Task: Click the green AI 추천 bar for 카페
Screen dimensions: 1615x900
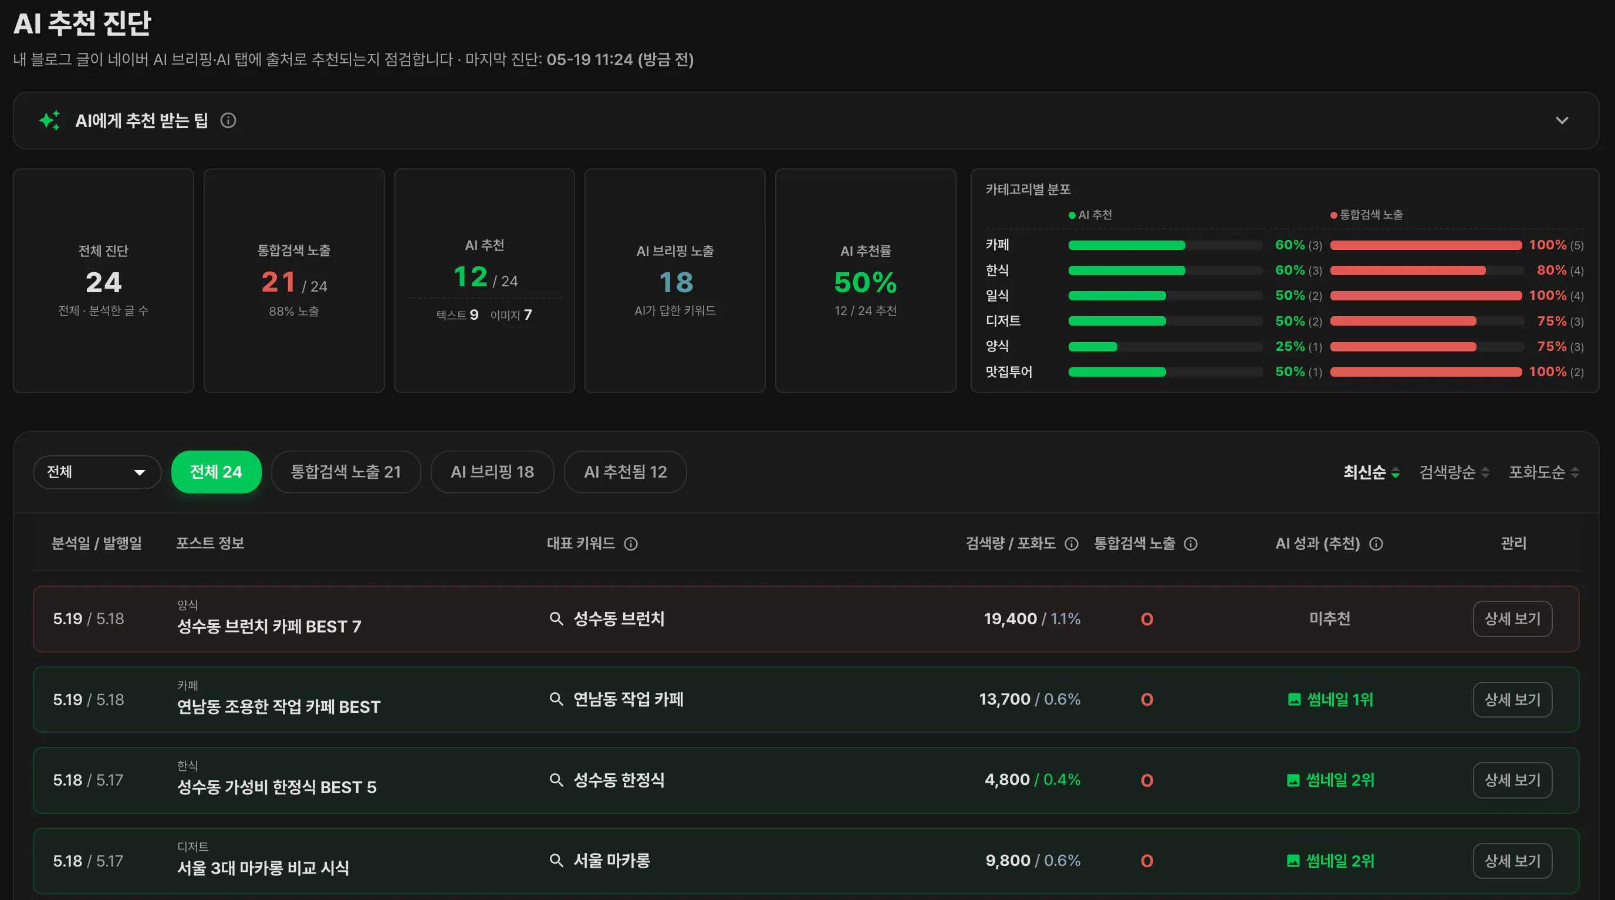Action: (1127, 245)
